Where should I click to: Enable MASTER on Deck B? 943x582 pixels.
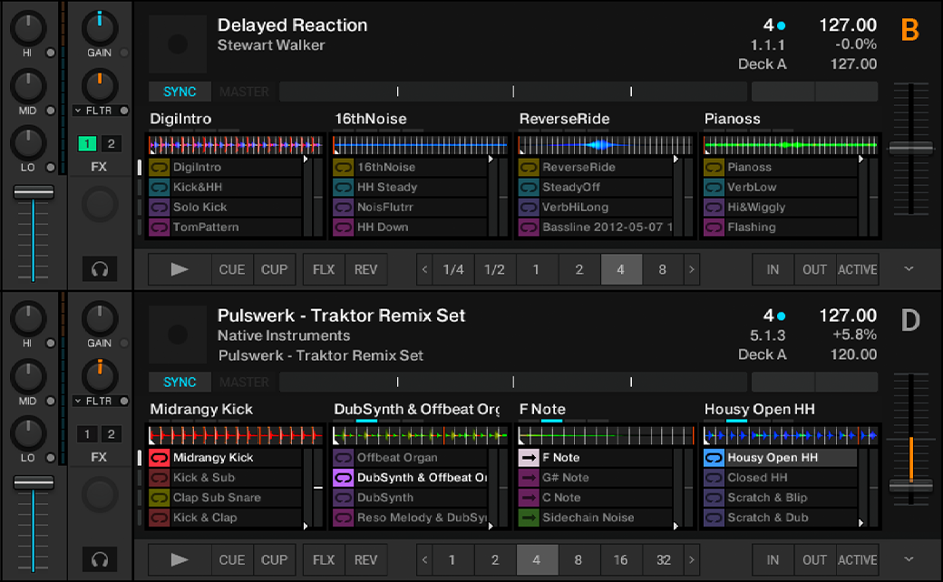pyautogui.click(x=244, y=92)
